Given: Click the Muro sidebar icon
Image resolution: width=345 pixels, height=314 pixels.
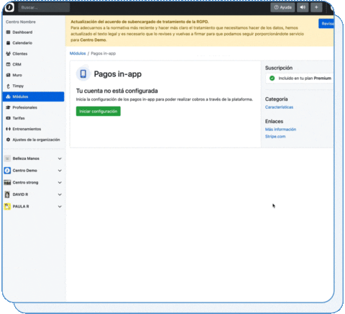Looking at the screenshot, I should (x=8, y=75).
